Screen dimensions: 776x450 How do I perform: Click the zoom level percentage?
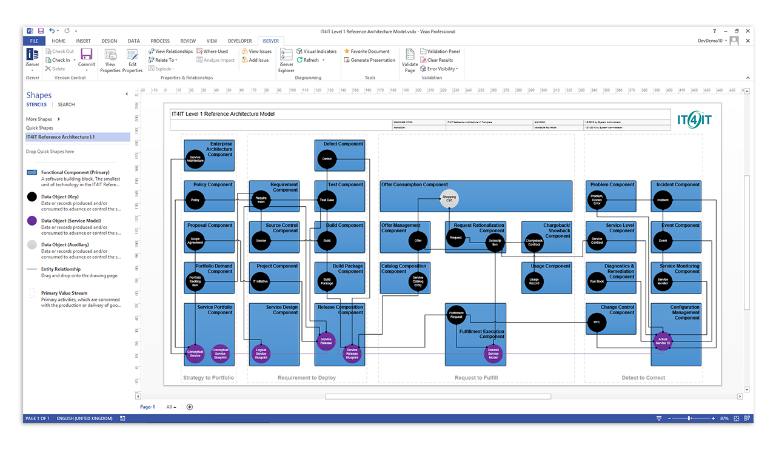click(724, 418)
